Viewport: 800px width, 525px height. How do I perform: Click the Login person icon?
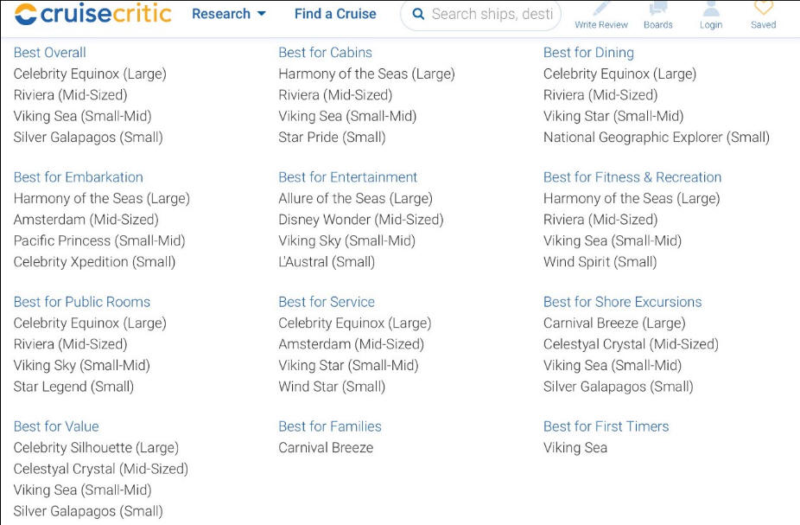[x=711, y=8]
